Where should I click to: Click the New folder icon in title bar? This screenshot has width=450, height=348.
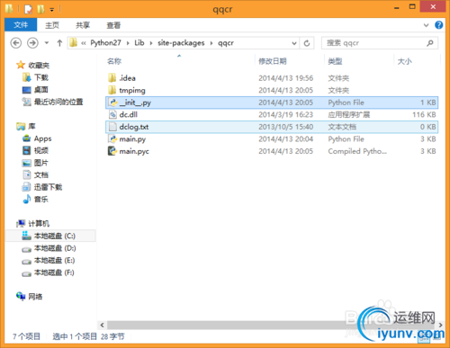pyautogui.click(x=40, y=9)
